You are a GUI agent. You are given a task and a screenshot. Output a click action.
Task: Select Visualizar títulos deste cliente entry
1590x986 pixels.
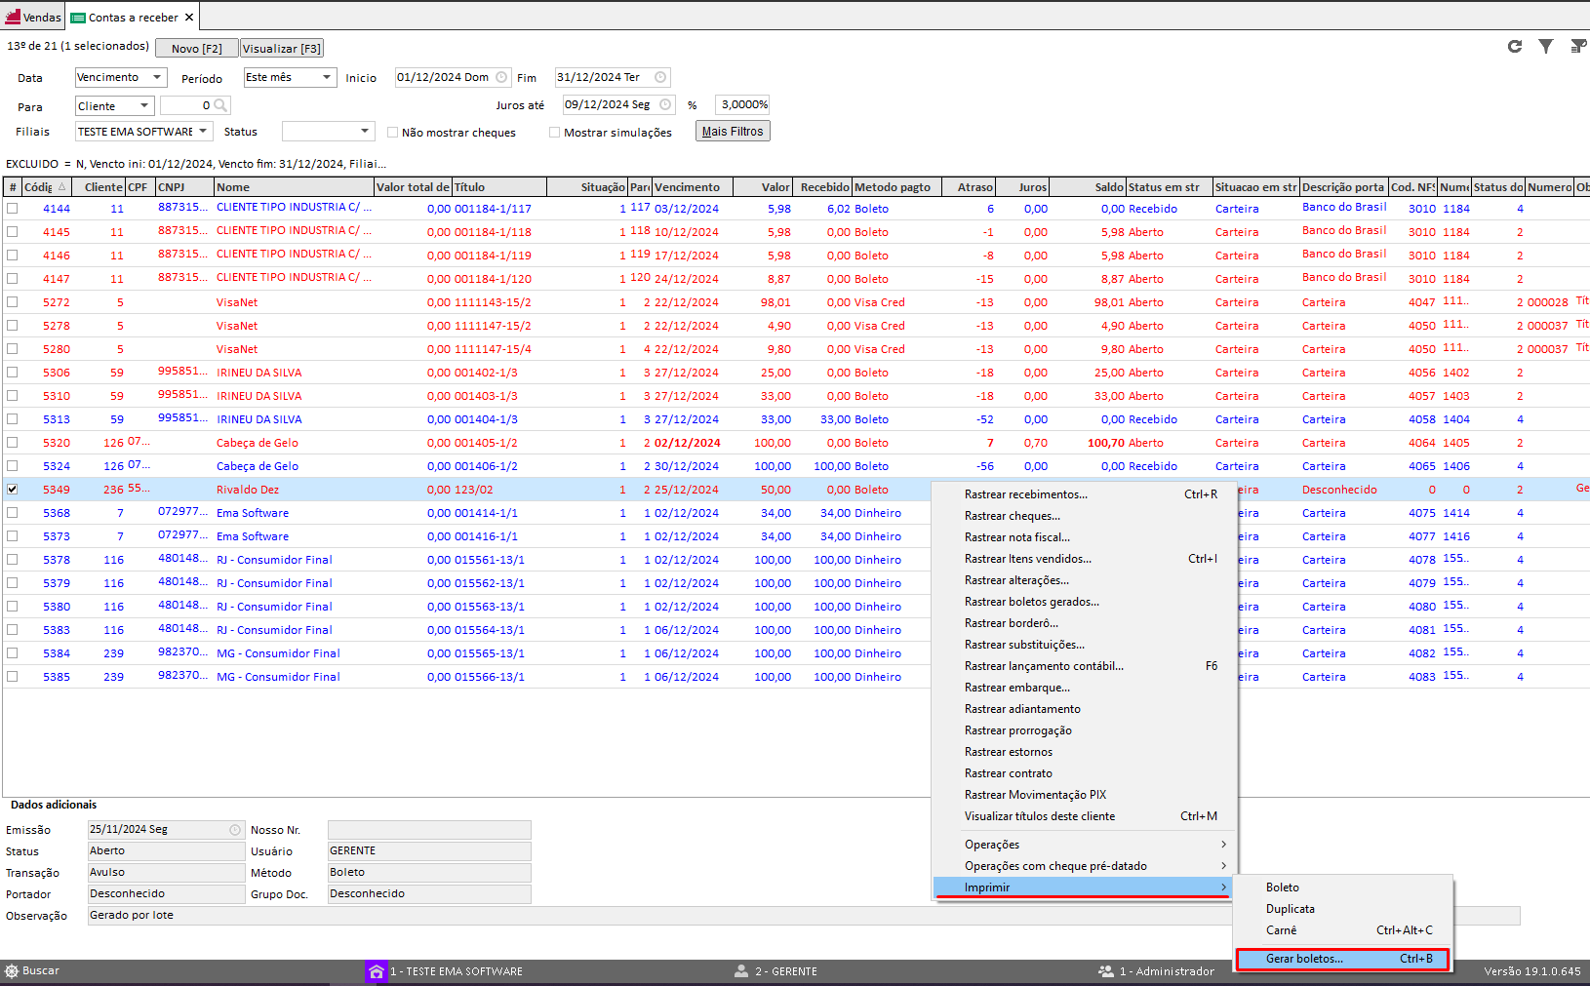point(1085,816)
